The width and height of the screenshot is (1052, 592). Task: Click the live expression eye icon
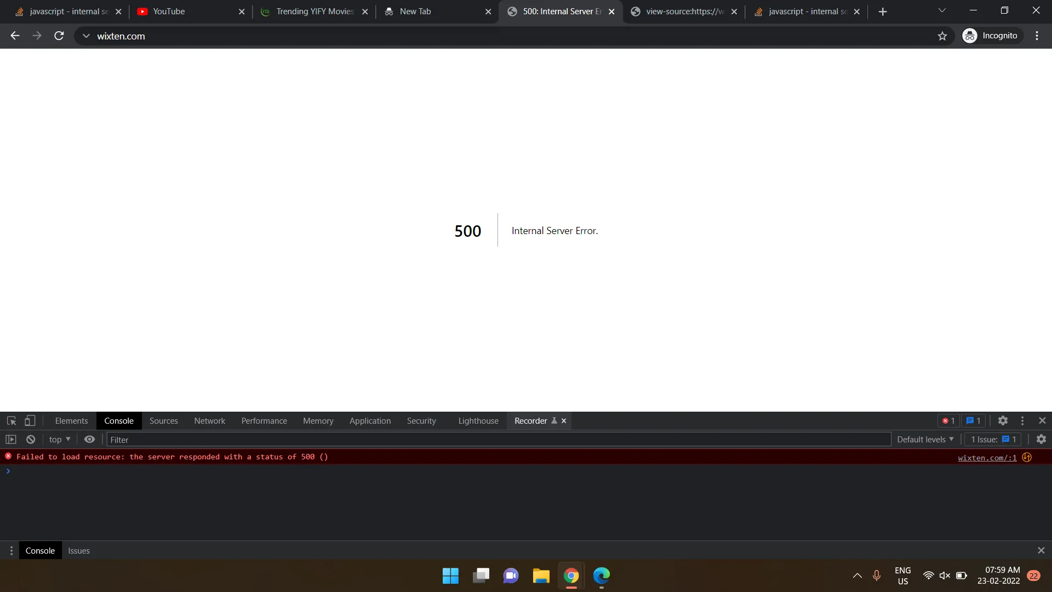[x=89, y=440]
